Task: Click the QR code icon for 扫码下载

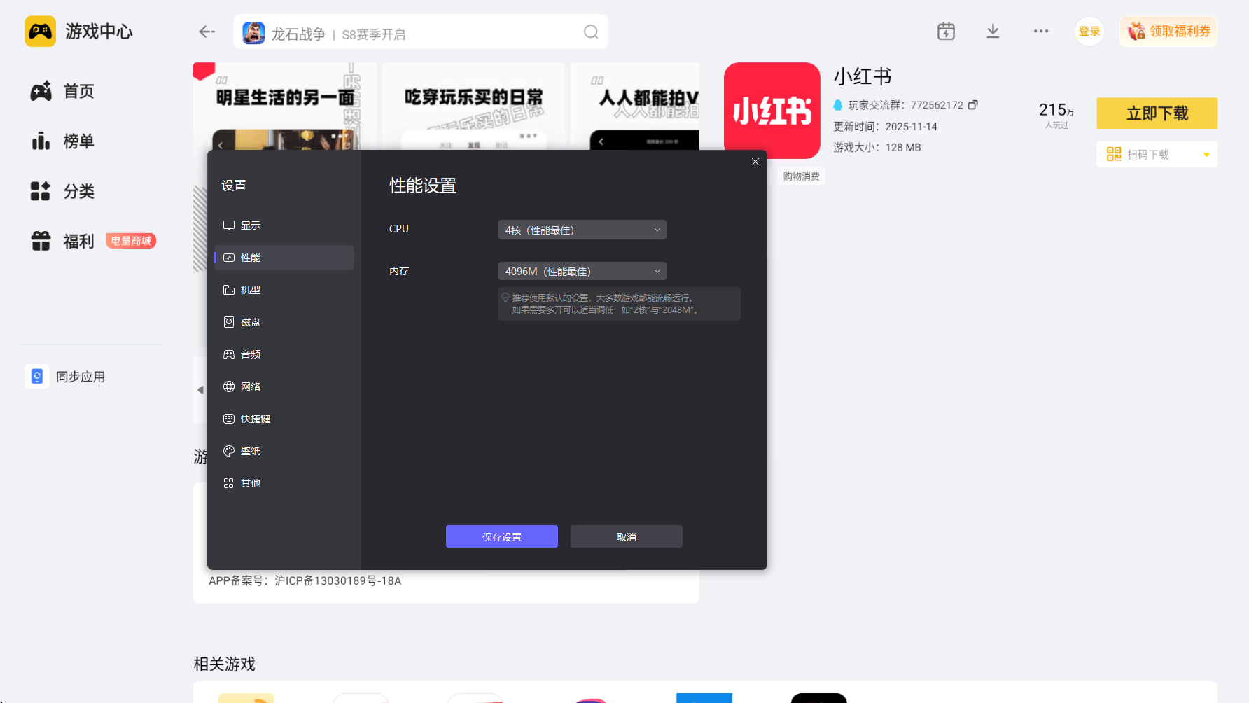Action: click(1113, 154)
